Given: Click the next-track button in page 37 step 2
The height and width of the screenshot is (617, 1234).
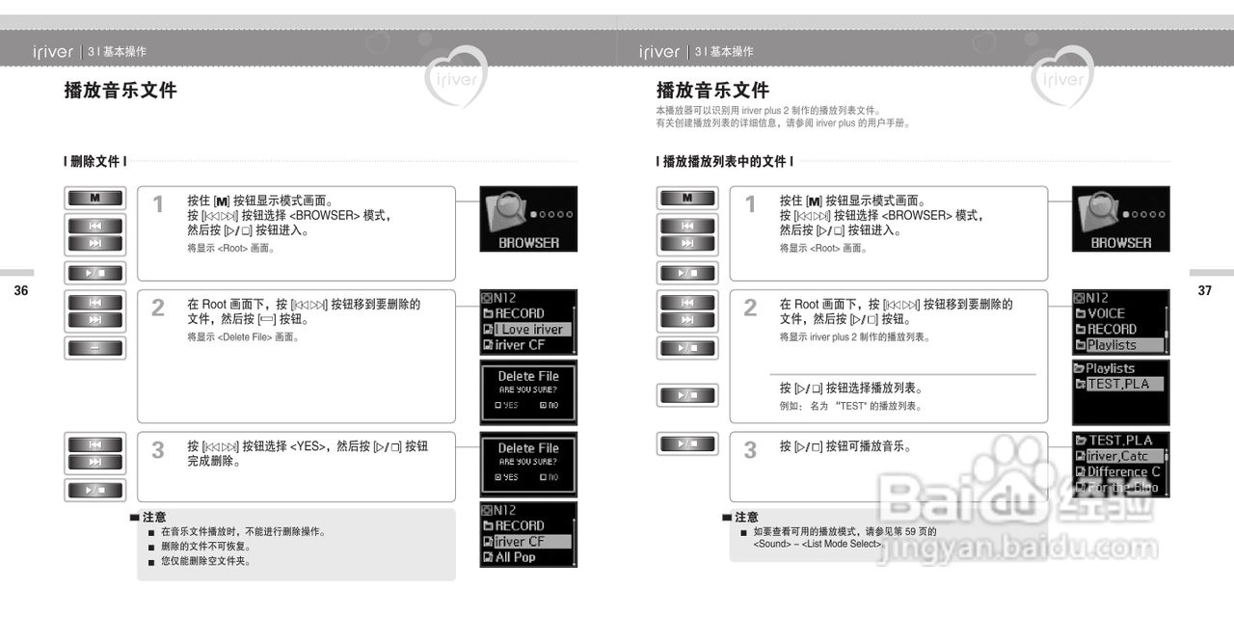Looking at the screenshot, I should (686, 319).
